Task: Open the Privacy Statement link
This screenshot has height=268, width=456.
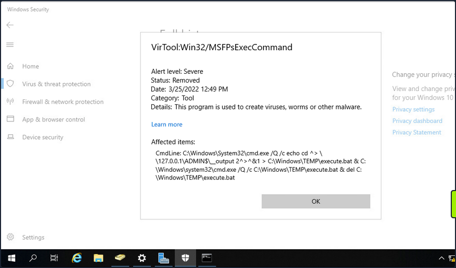Action: point(416,132)
